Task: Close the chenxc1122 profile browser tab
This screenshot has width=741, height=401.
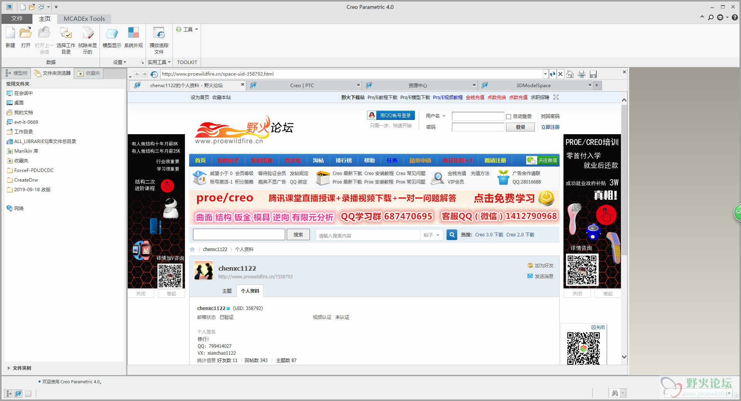Action: tap(242, 85)
